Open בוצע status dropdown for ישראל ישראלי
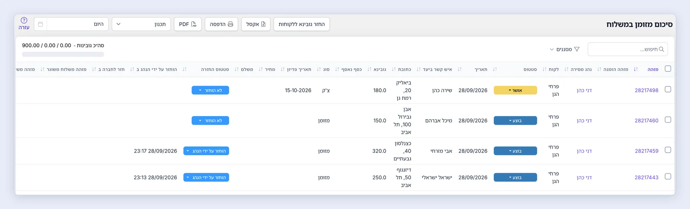The image size is (690, 209). point(515,178)
